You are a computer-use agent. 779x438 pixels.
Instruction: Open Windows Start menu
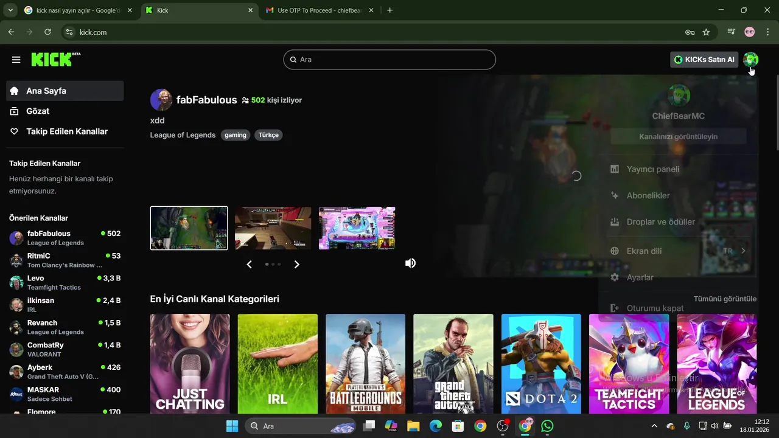pos(232,426)
